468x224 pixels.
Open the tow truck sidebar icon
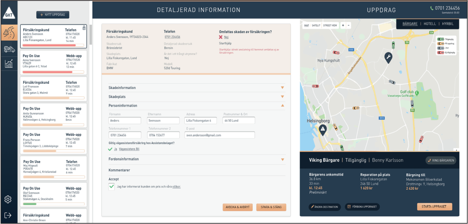(9, 49)
